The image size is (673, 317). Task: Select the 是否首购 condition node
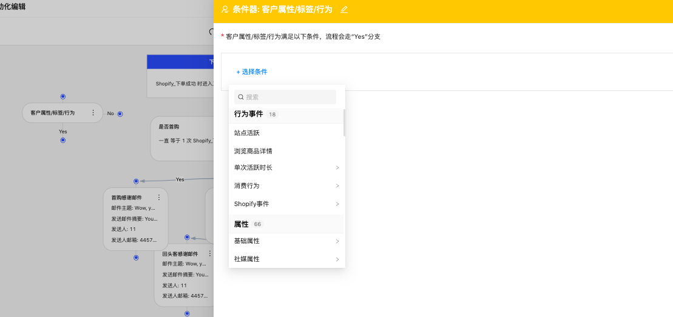[x=183, y=139]
